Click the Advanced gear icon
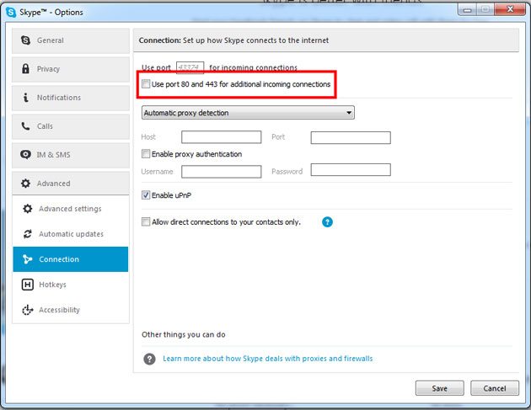Viewport: 531px width, 410px height. point(26,184)
